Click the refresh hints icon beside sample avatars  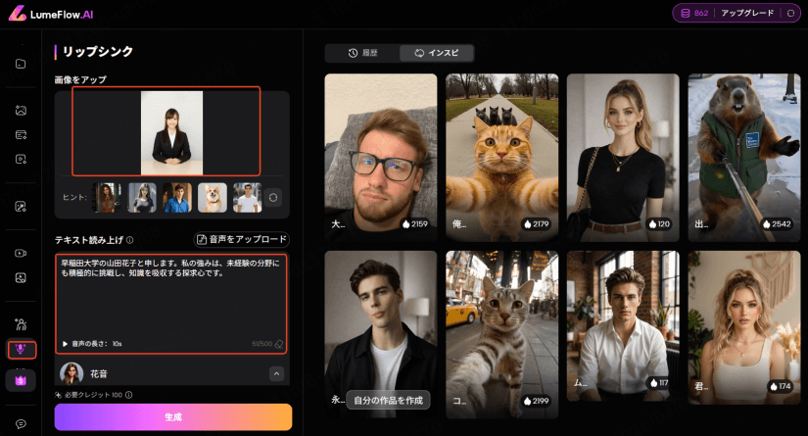click(274, 197)
